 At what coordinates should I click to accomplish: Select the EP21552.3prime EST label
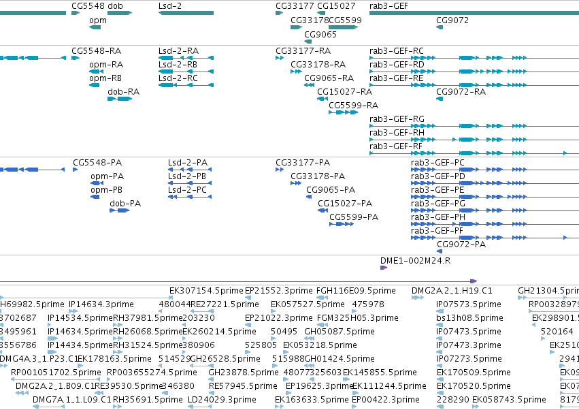click(279, 291)
